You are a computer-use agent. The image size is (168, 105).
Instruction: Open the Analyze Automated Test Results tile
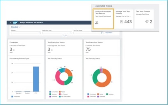click(x=103, y=19)
